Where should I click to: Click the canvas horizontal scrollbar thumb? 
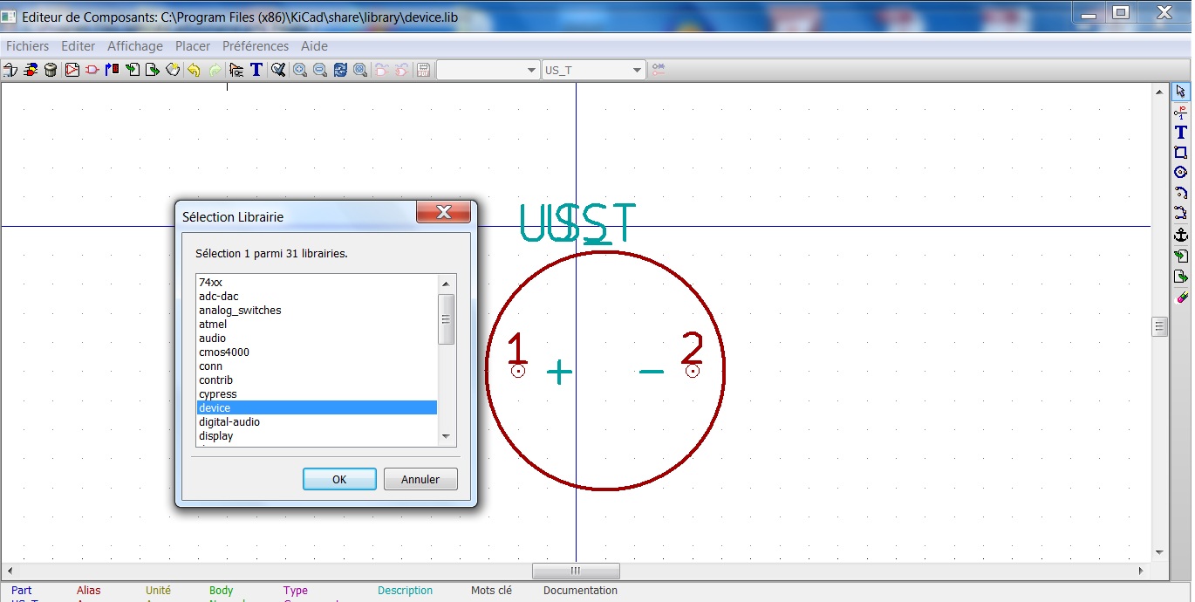pos(576,571)
